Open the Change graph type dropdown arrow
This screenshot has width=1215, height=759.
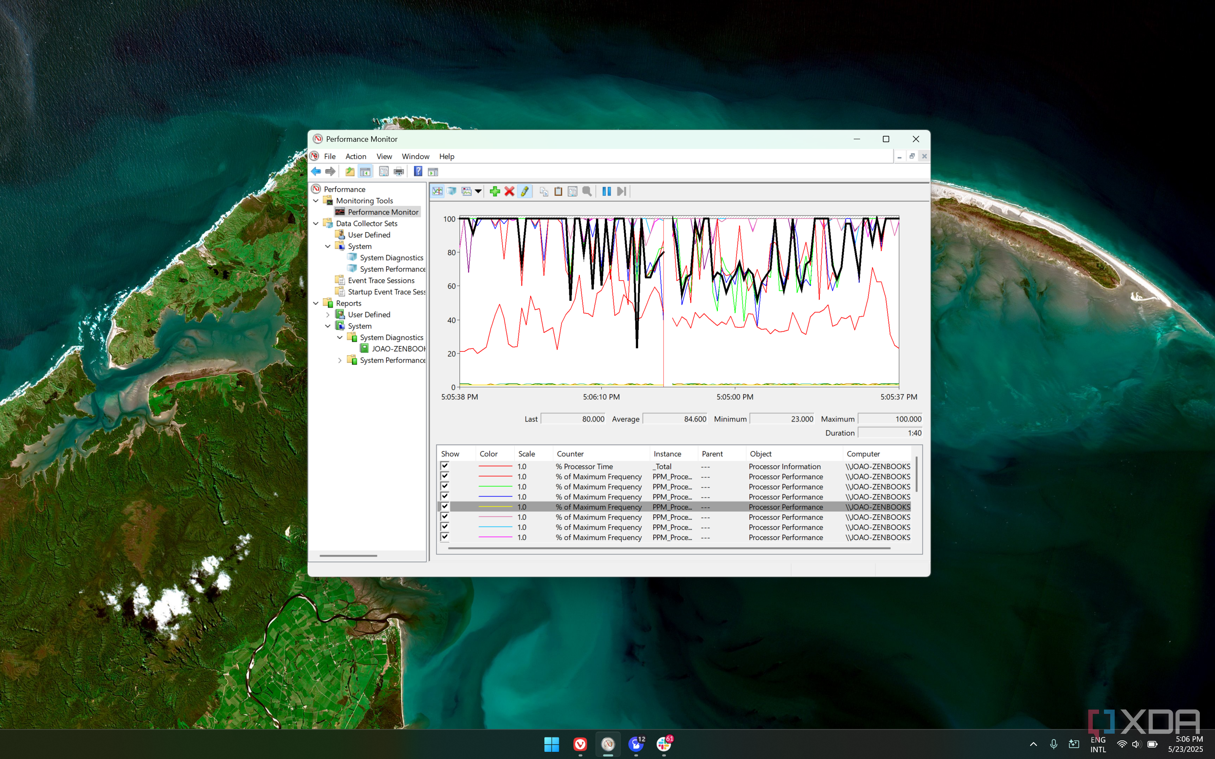click(x=478, y=191)
